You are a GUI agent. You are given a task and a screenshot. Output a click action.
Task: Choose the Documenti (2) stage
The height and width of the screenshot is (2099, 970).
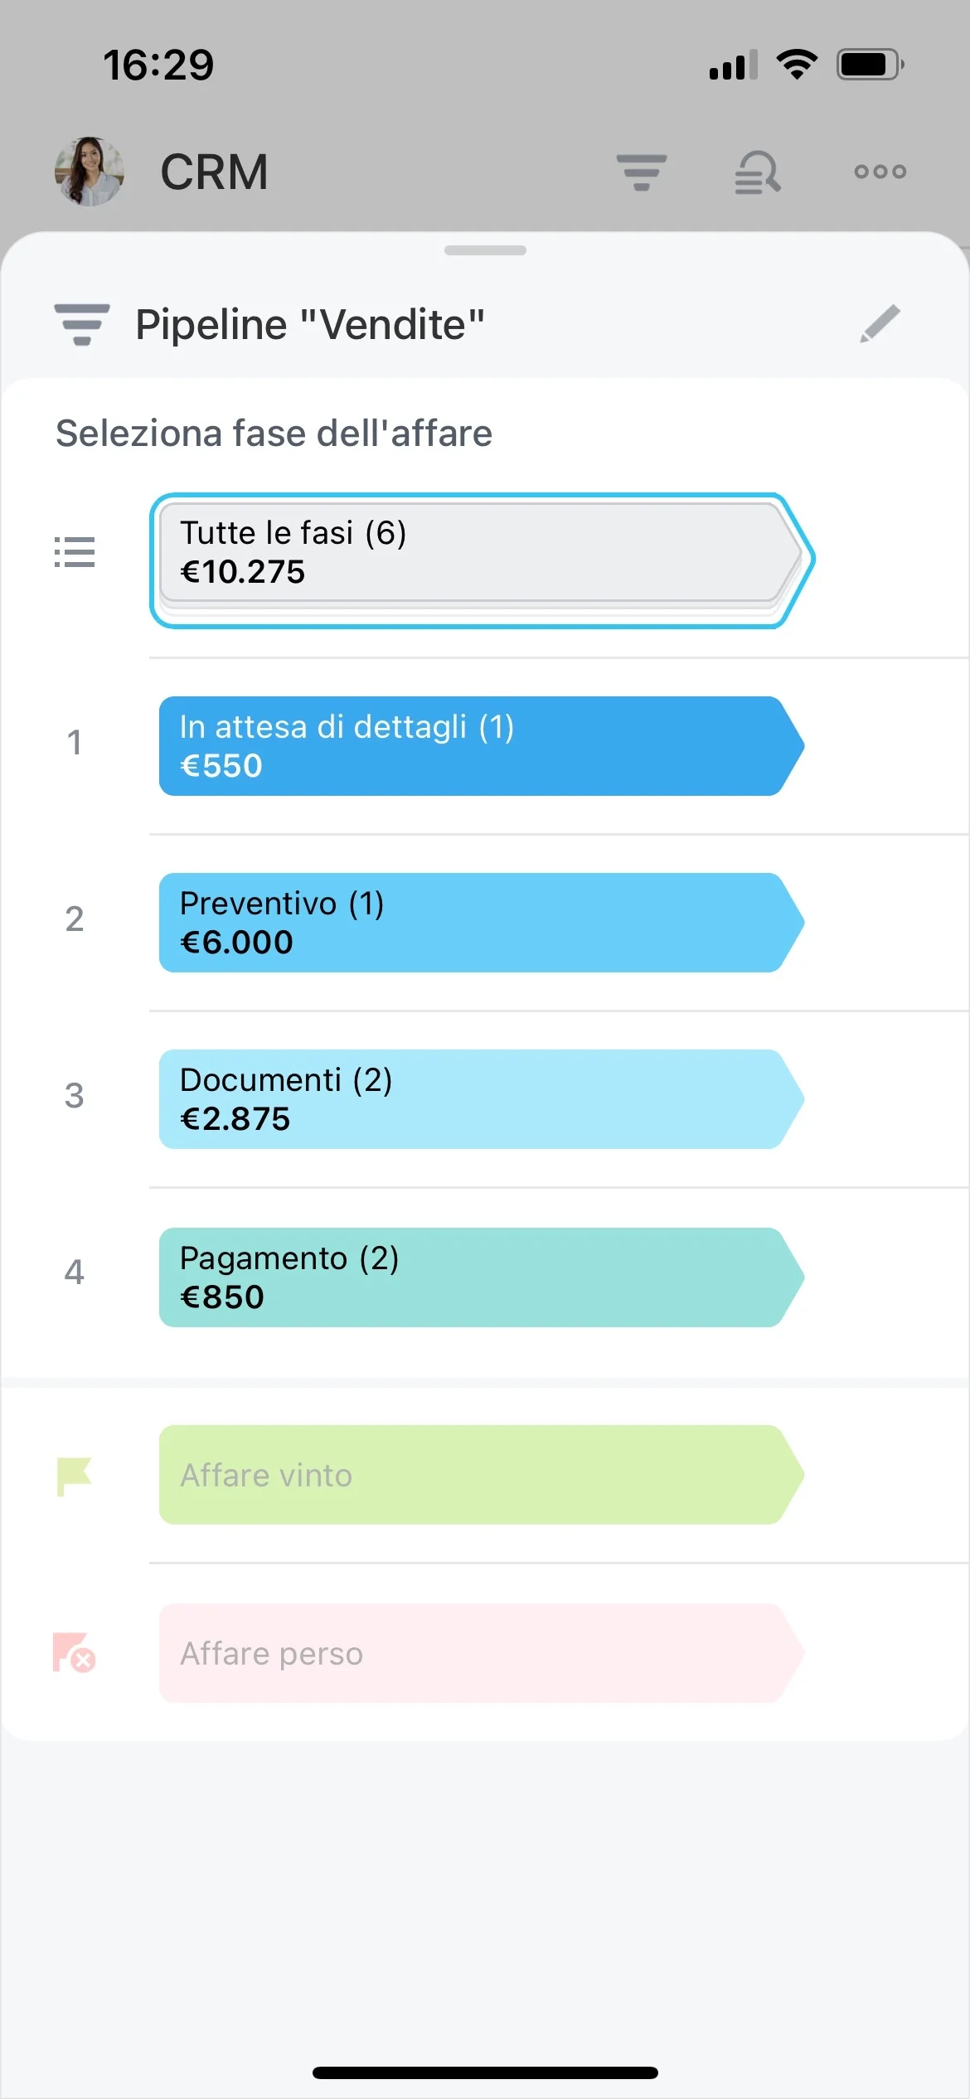click(x=482, y=1099)
